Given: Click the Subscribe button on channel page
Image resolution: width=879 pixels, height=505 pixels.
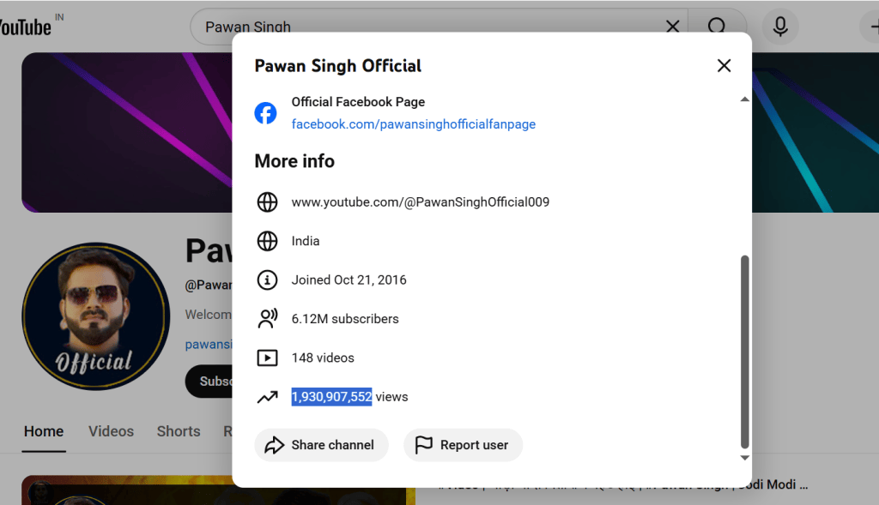Looking at the screenshot, I should click(x=209, y=382).
